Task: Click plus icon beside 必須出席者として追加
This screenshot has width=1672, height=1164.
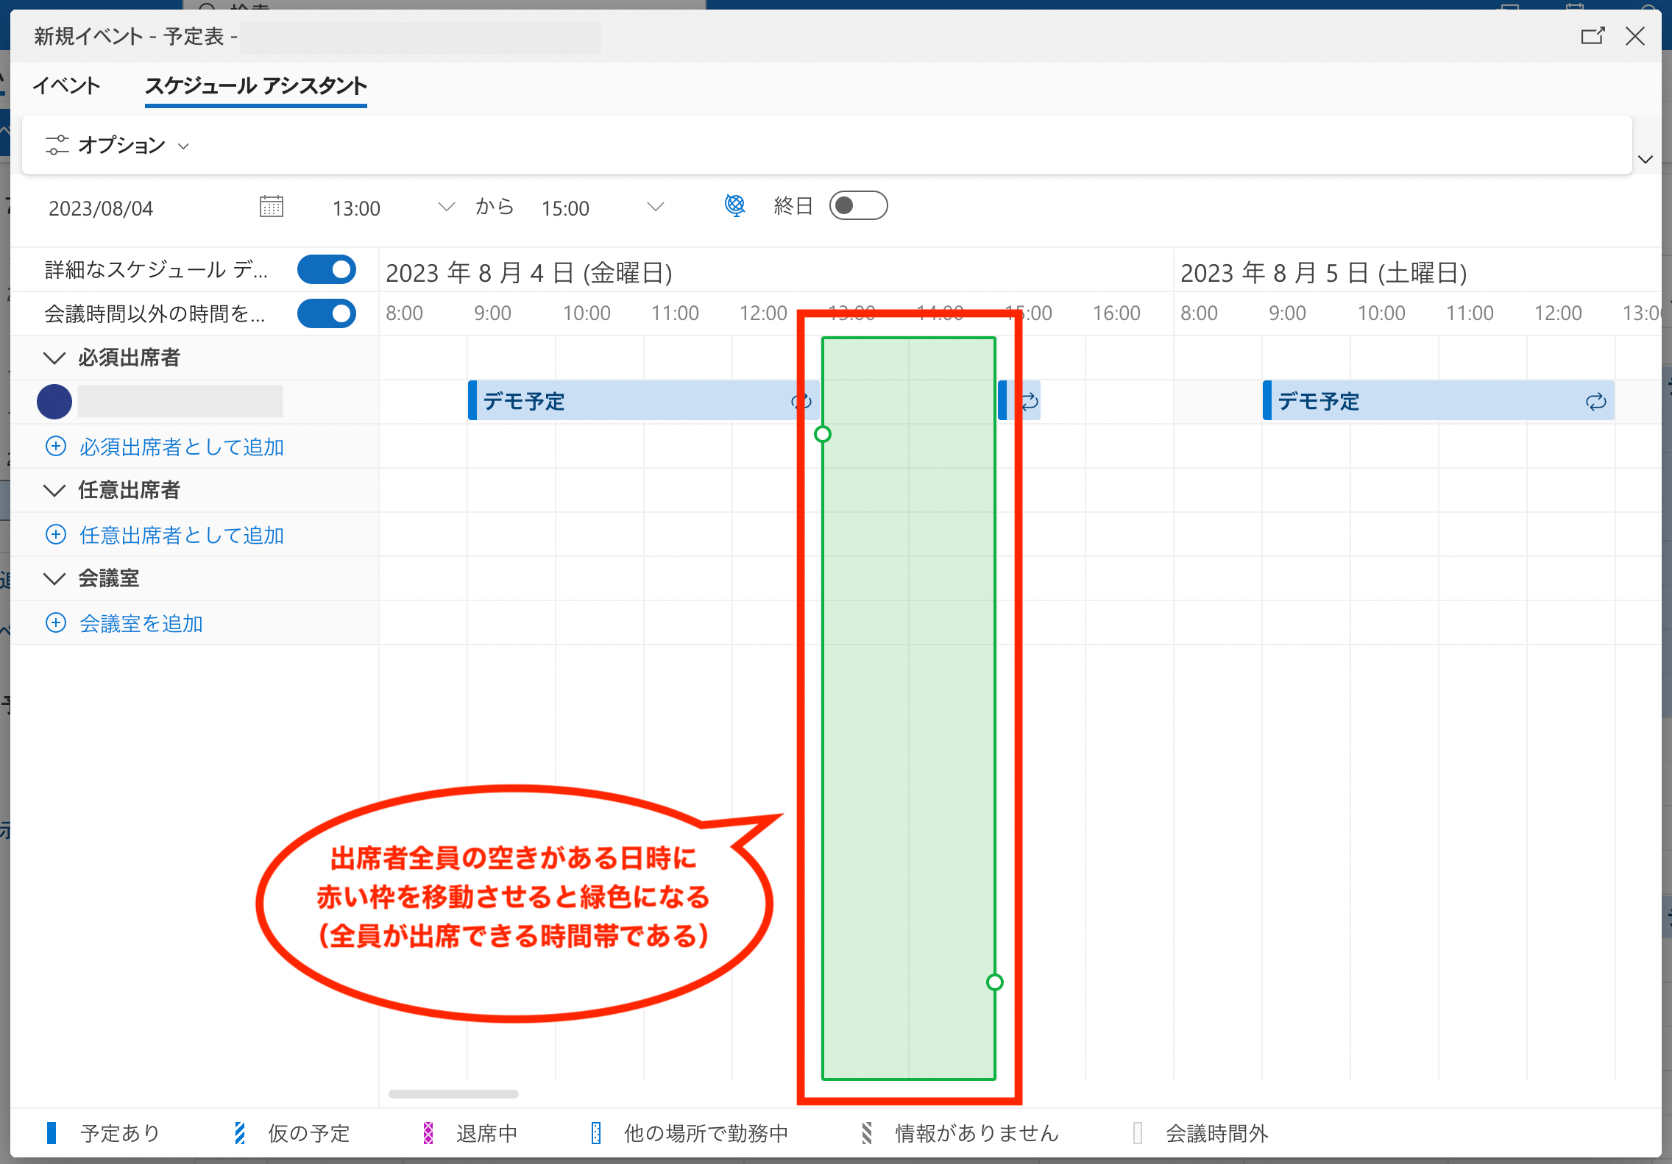Action: coord(56,446)
